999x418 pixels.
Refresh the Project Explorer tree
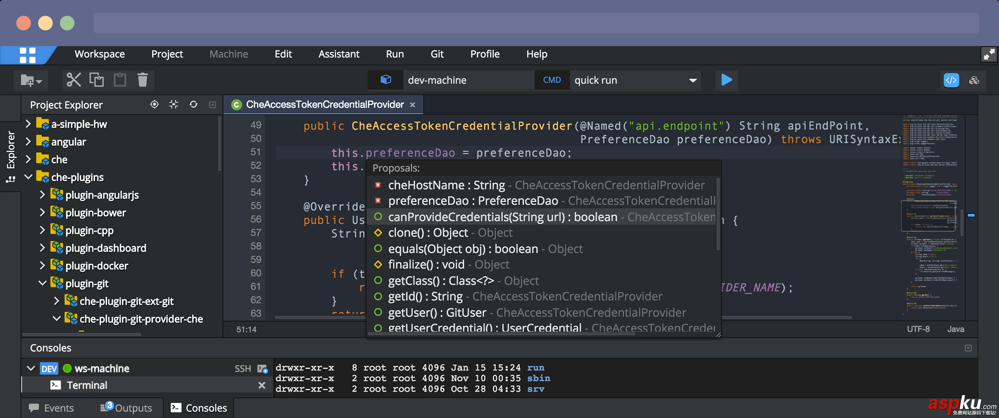[x=194, y=104]
